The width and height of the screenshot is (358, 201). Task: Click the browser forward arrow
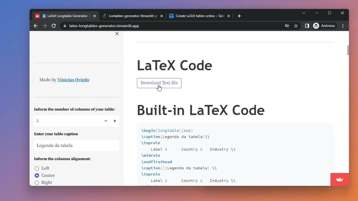(x=45, y=26)
